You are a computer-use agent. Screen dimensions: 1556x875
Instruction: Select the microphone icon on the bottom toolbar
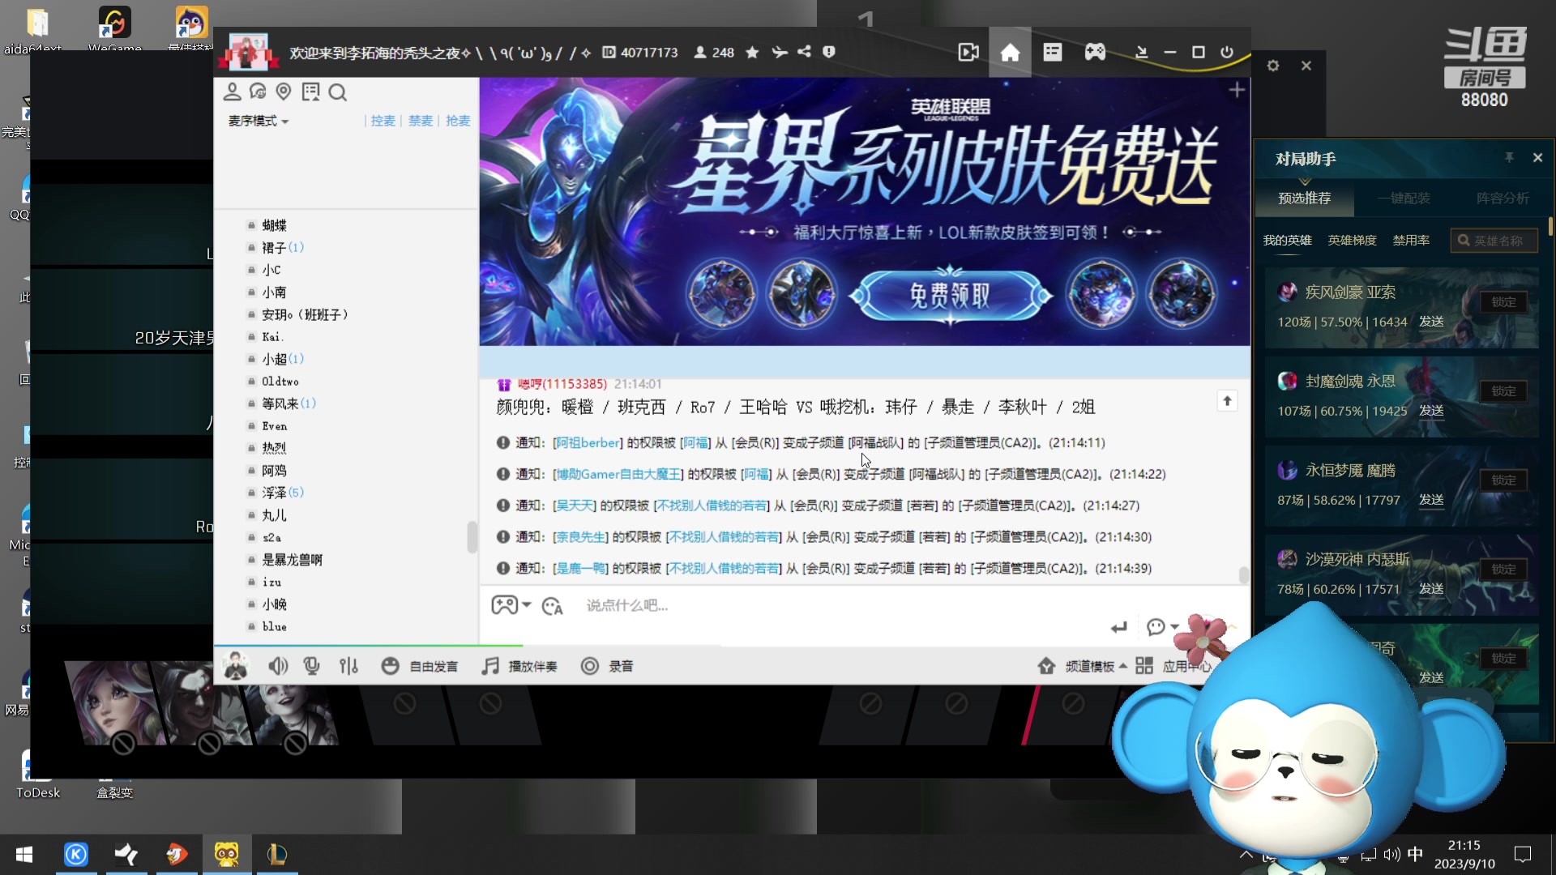(x=311, y=665)
